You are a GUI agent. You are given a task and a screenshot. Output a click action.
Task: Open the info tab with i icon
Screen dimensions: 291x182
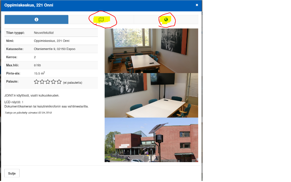coord(36,20)
